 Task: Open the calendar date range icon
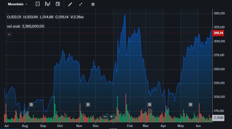(58, 4)
